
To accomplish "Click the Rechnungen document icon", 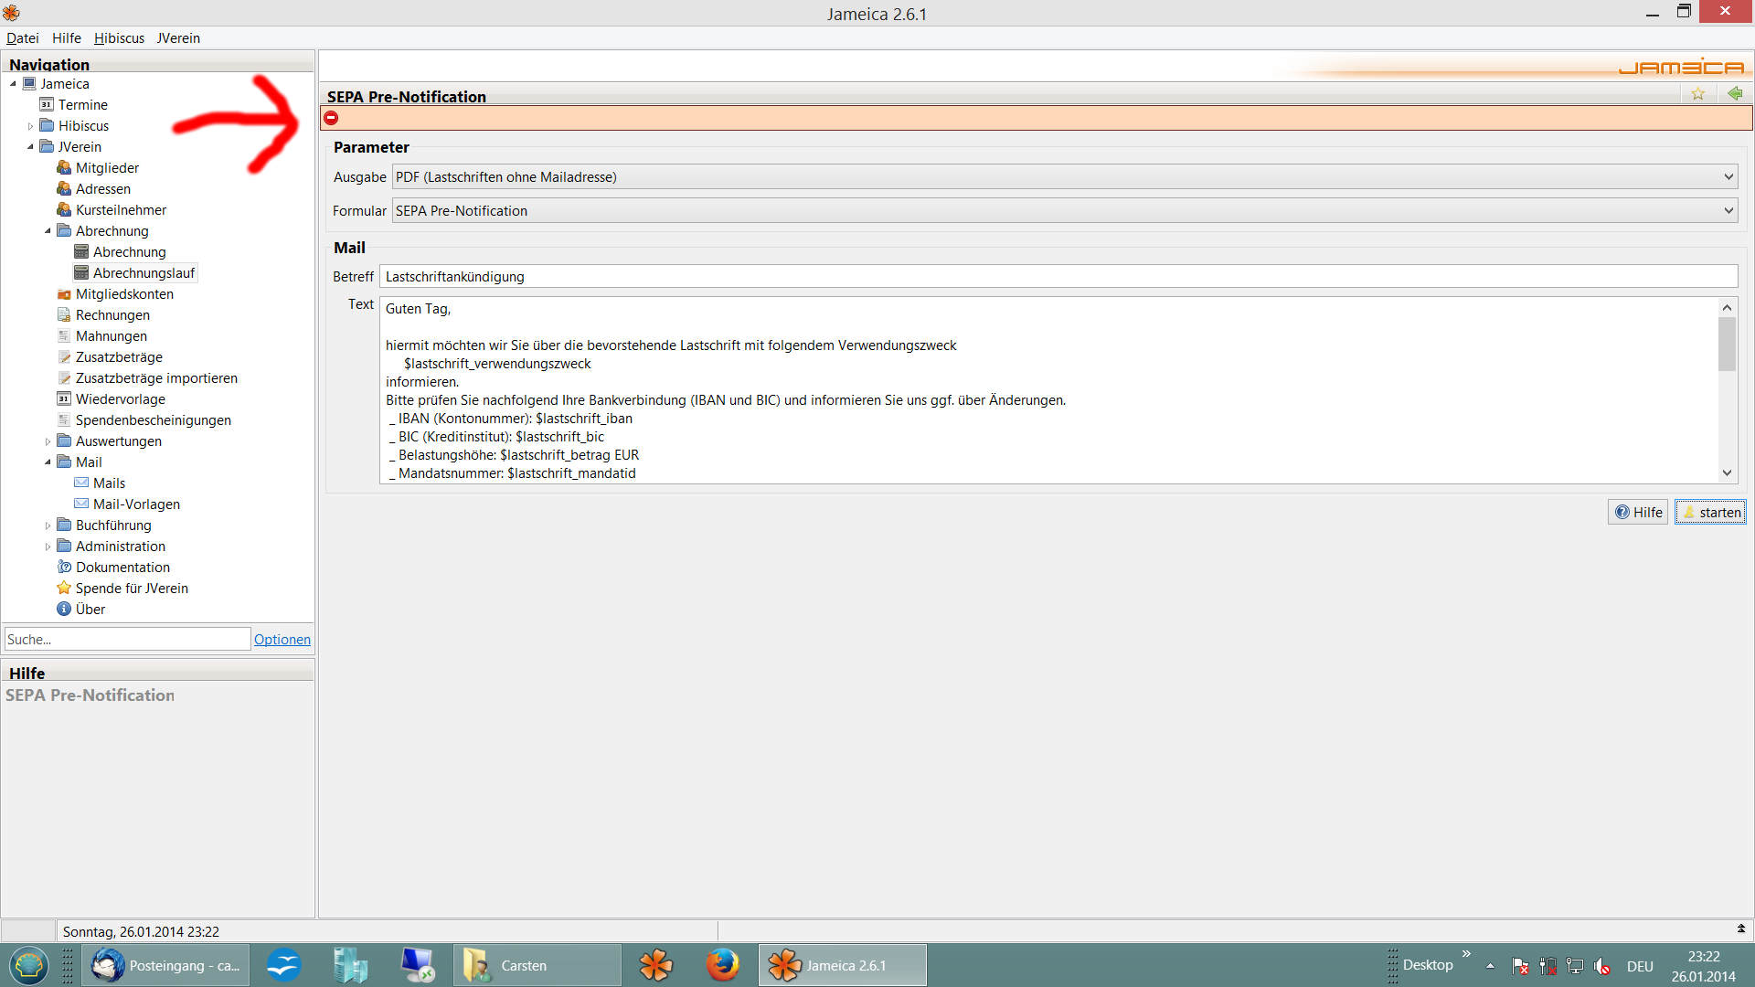I will (64, 315).
